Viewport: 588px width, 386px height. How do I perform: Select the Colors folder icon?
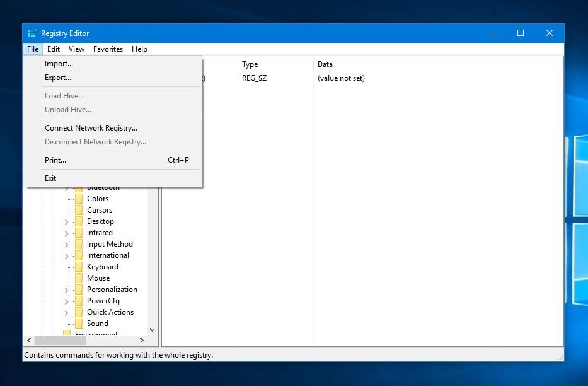click(79, 199)
